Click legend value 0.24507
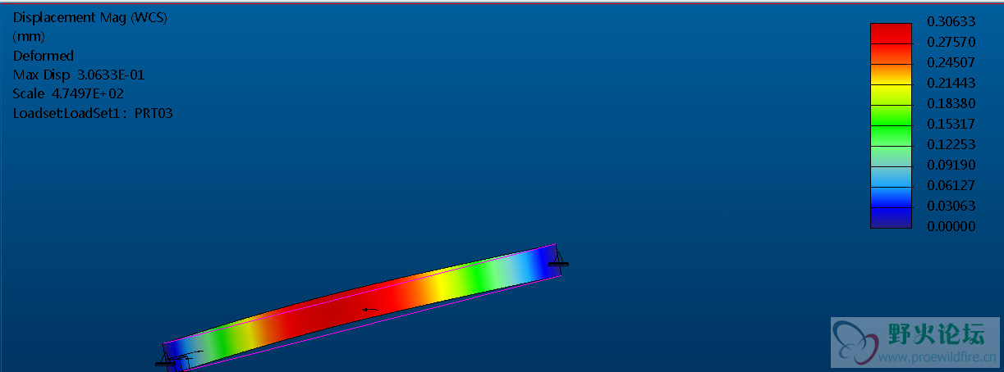Viewport: 1004px width, 372px height. click(951, 62)
